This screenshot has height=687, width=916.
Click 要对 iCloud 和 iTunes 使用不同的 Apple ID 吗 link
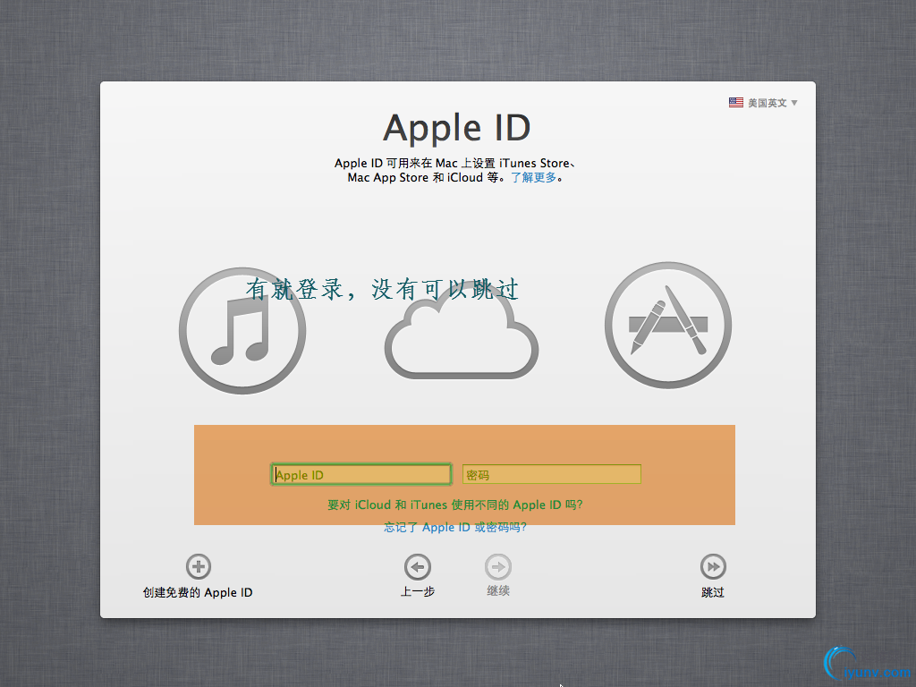coord(455,505)
